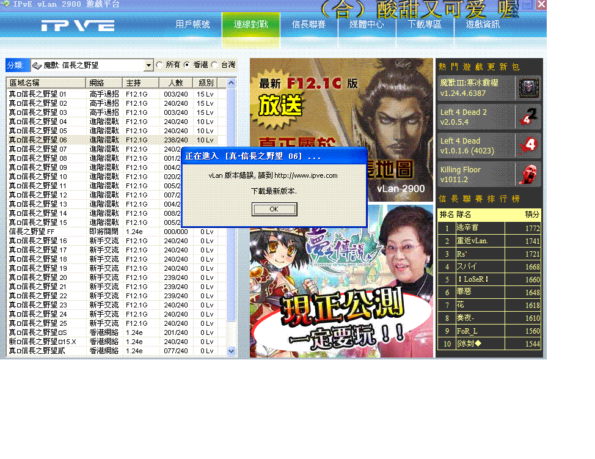
Task: Click the room list scroll down arrow
Action: [231, 351]
